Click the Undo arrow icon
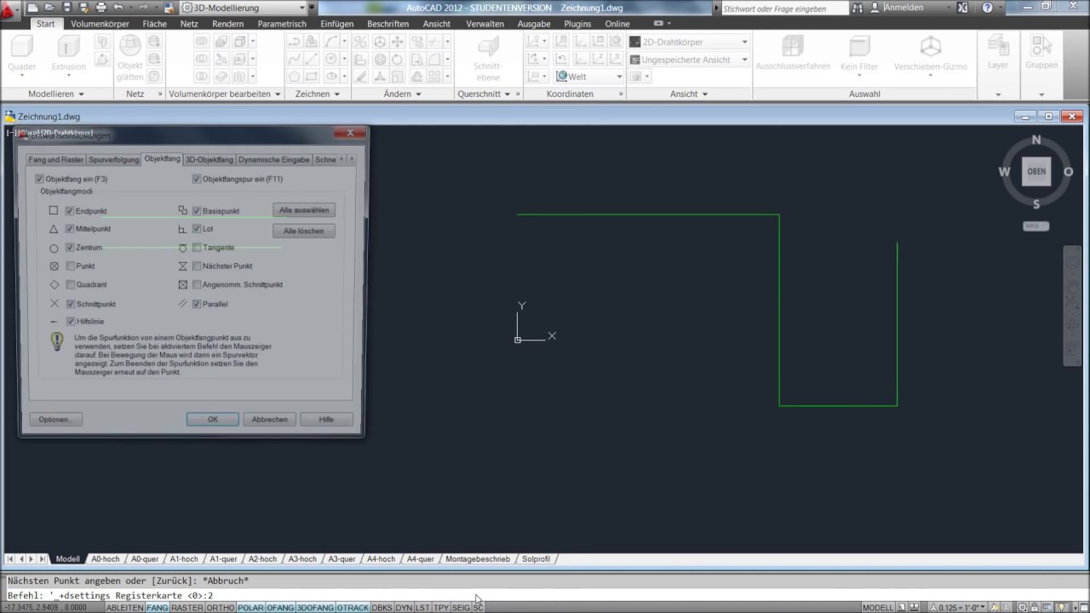The height and width of the screenshot is (613, 1090). point(118,8)
